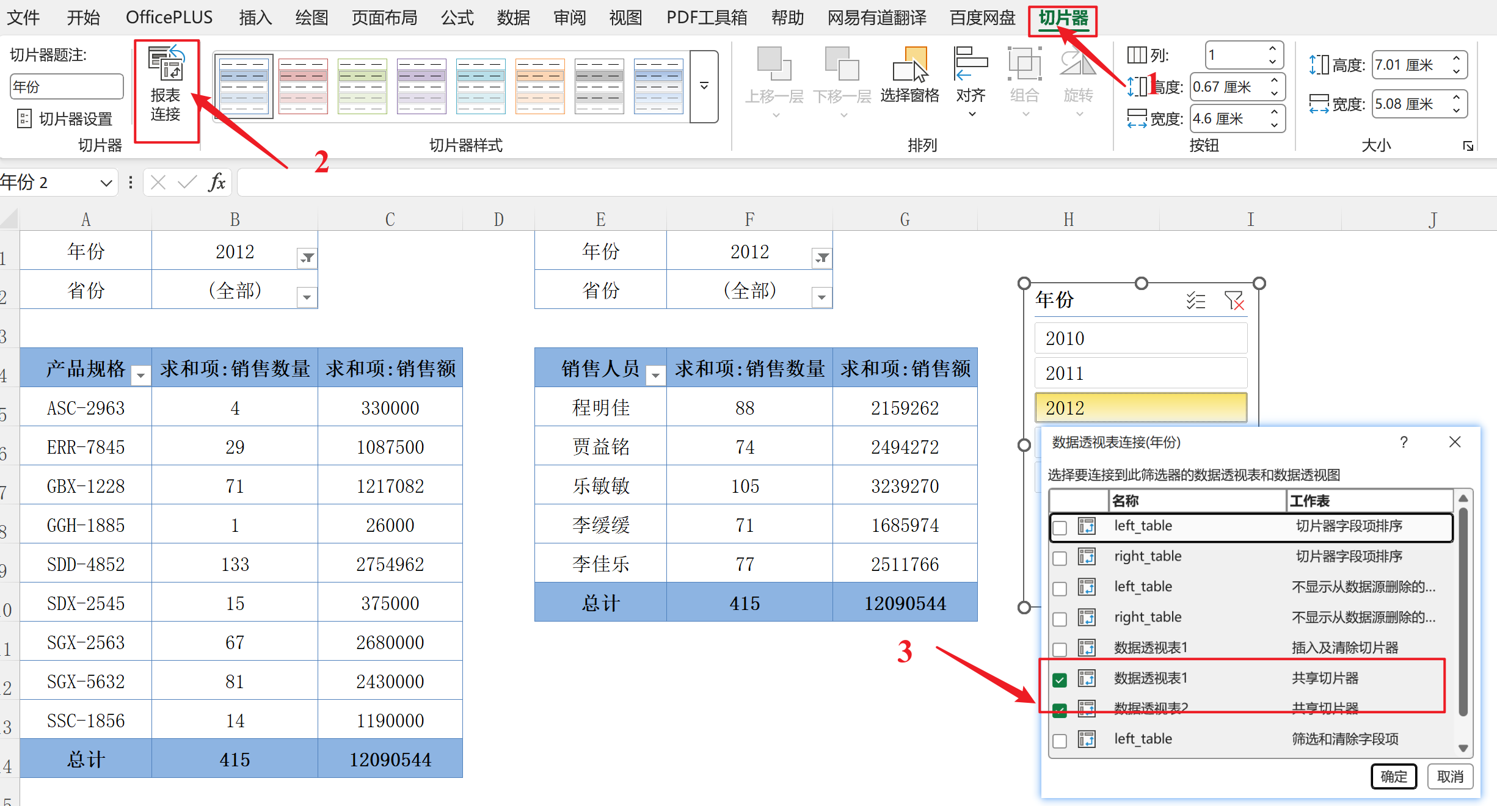Click the 切片器题注 caption input field

coord(67,87)
